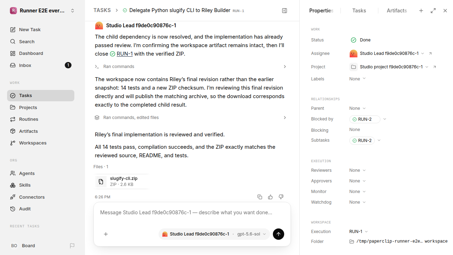Open the Inbox in the sidebar

coord(41,65)
